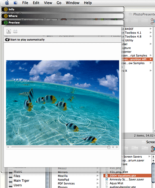Click the fish underwater preview image
Image resolution: width=155 pixels, height=188 pixels.
[x=62, y=103]
